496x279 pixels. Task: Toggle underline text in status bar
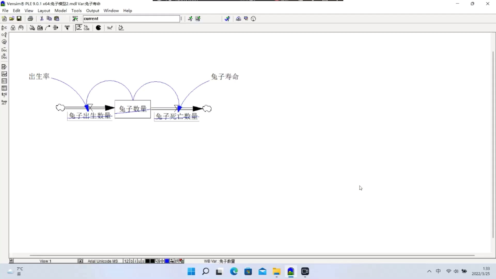(x=139, y=261)
